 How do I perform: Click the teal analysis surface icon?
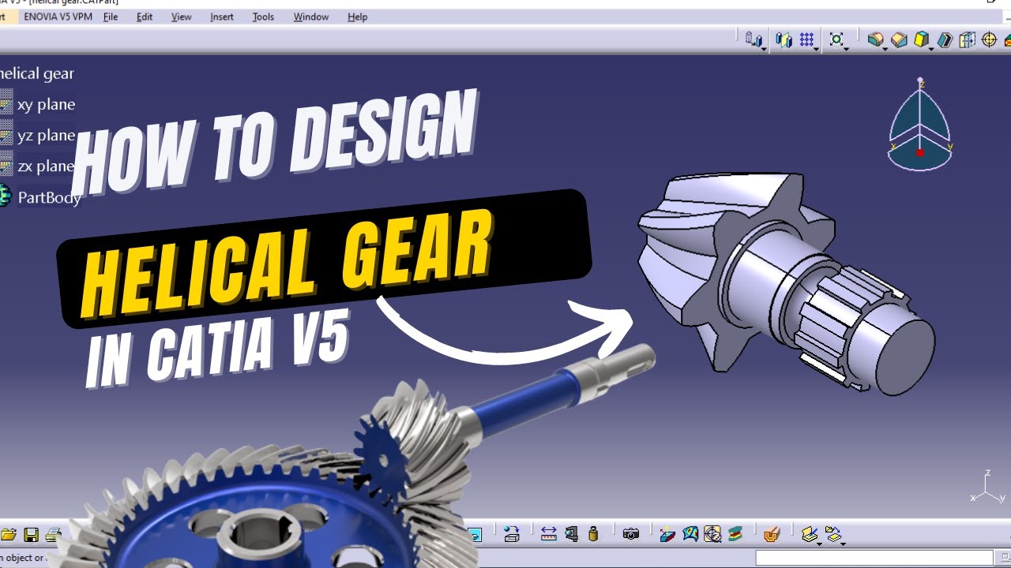pyautogui.click(x=690, y=534)
